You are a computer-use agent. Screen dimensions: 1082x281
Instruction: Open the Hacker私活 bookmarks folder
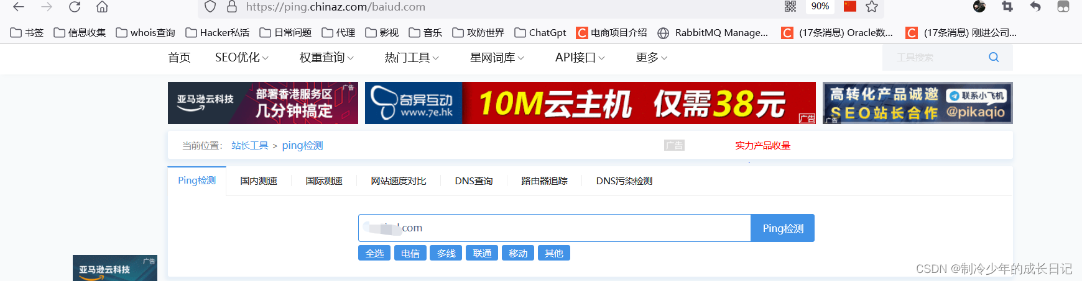(x=218, y=33)
